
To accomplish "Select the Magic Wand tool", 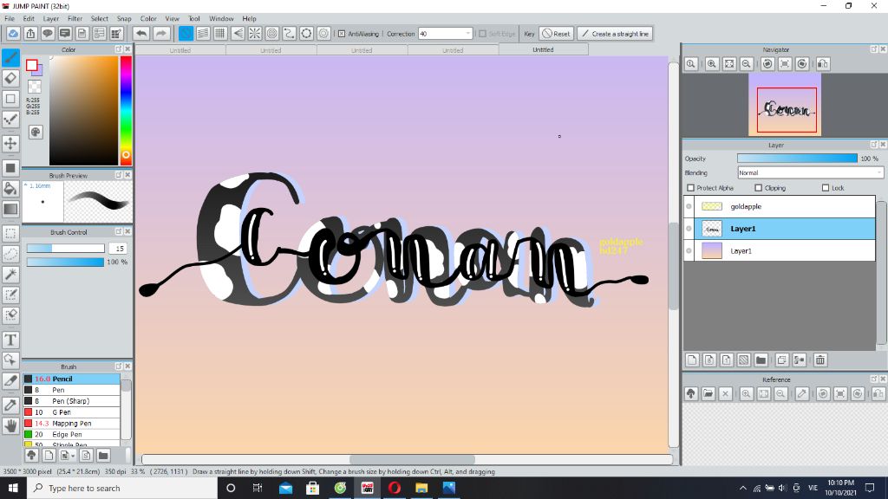I will click(10, 275).
